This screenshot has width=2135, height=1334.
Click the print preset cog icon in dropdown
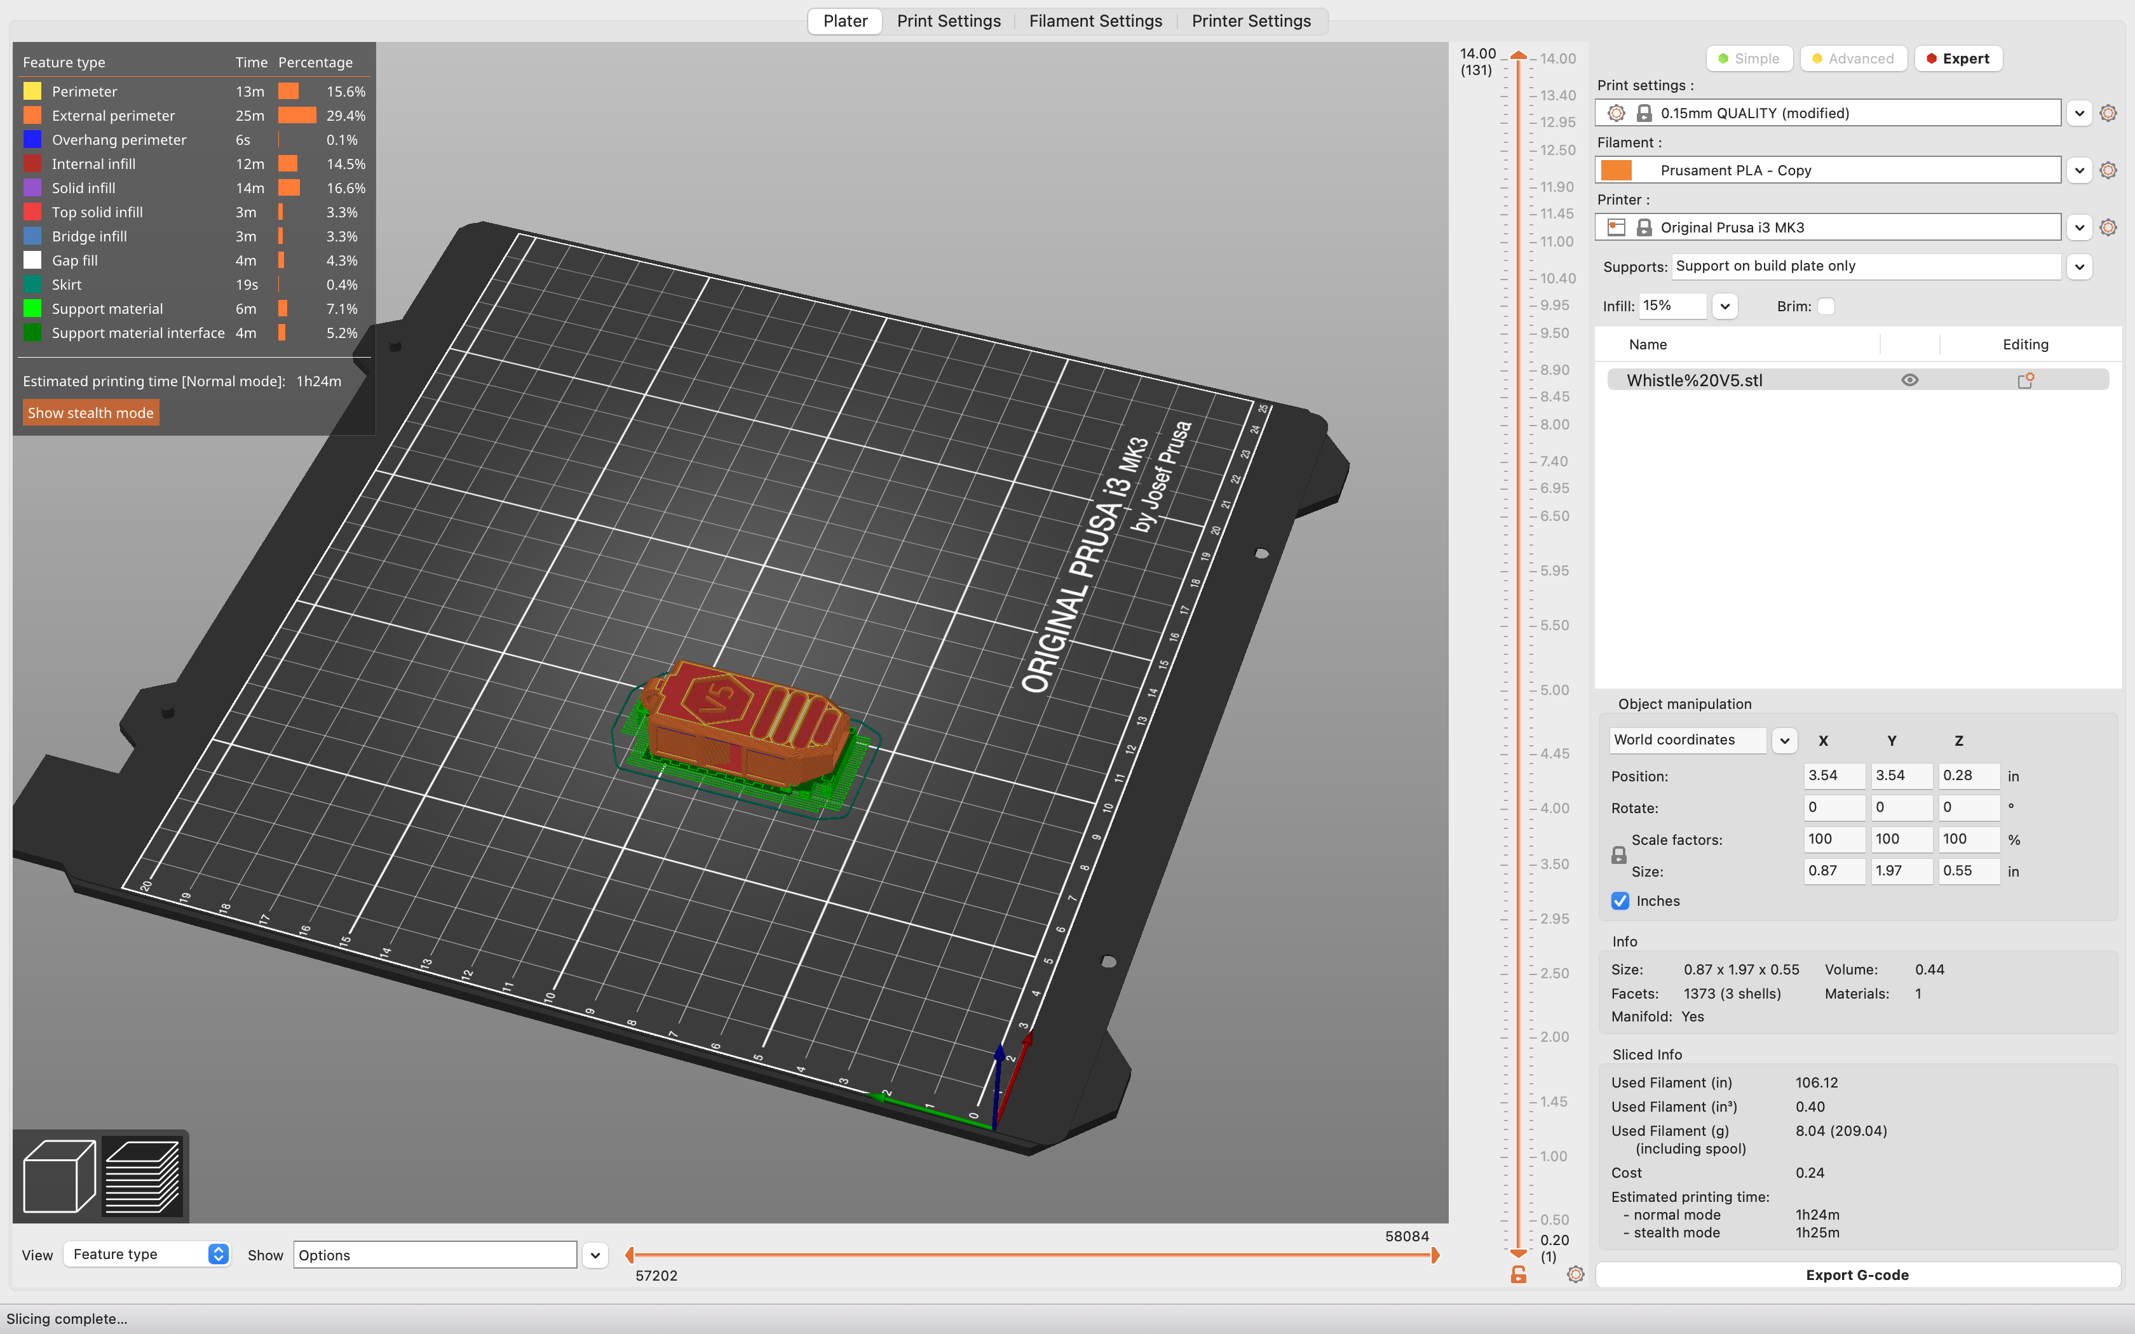[1616, 113]
